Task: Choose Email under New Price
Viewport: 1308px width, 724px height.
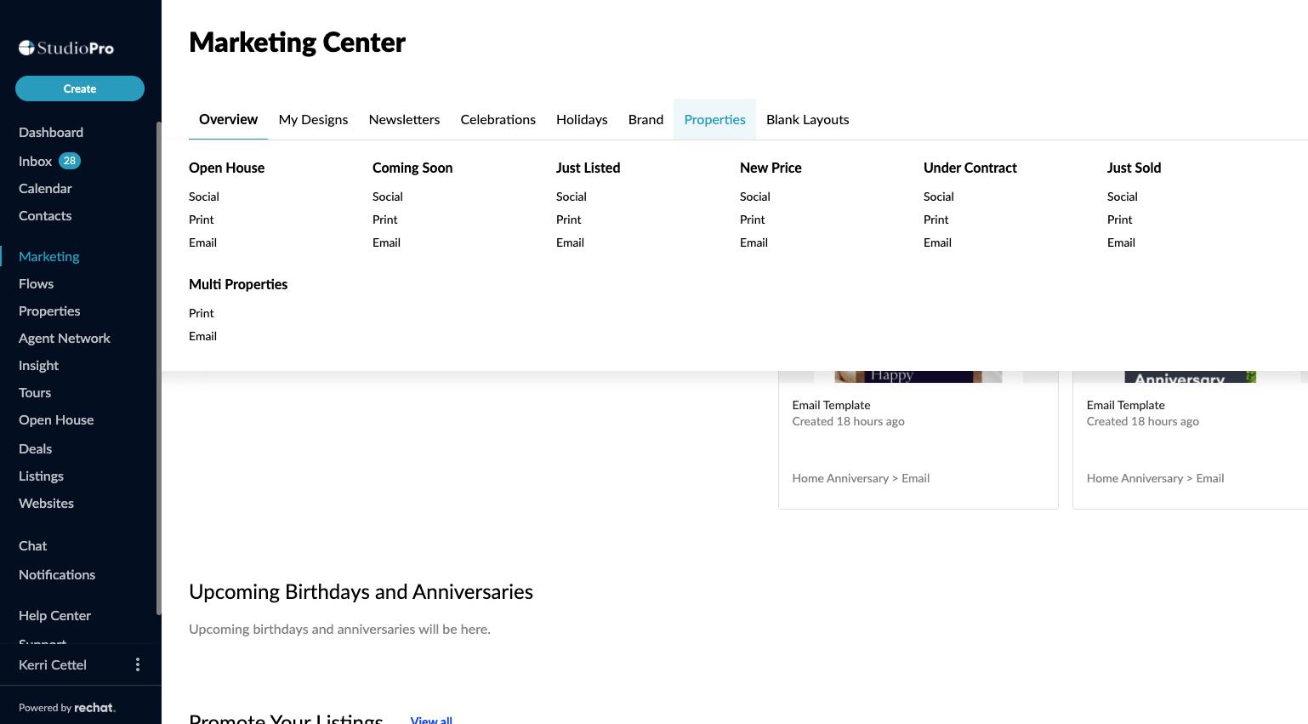Action: (754, 242)
